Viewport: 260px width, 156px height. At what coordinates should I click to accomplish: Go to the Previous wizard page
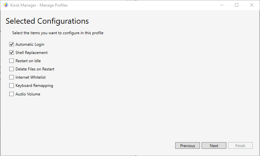187,145
